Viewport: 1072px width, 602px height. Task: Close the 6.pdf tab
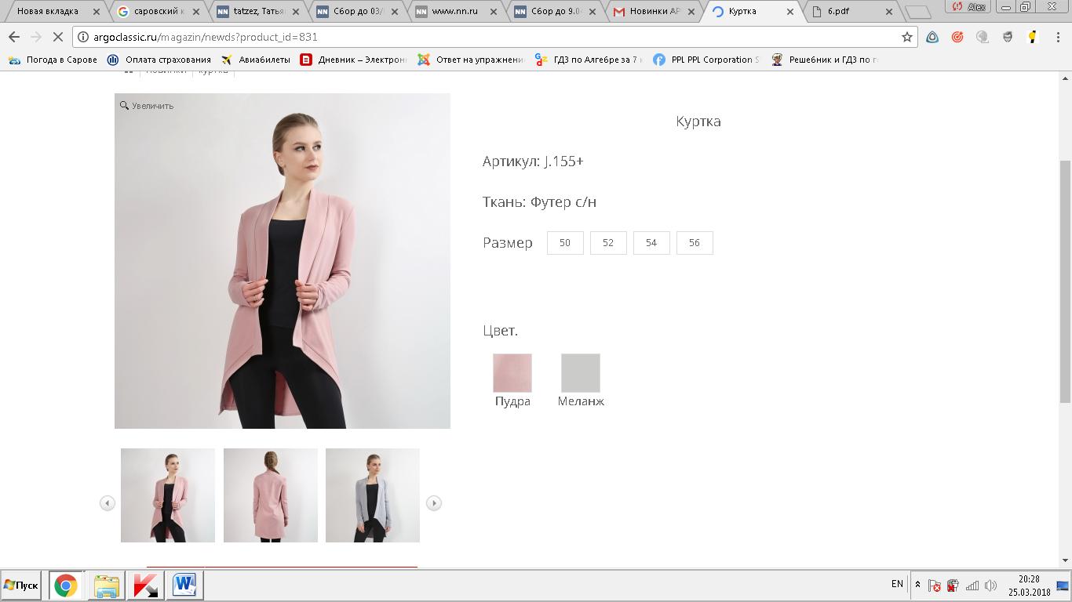click(x=889, y=12)
